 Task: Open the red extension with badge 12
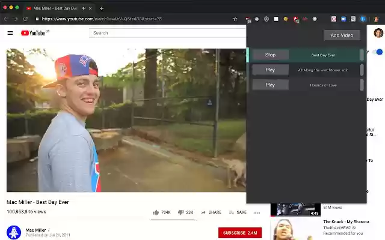[296, 19]
